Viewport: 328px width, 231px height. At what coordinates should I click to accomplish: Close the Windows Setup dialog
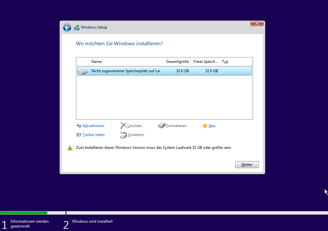point(257,23)
